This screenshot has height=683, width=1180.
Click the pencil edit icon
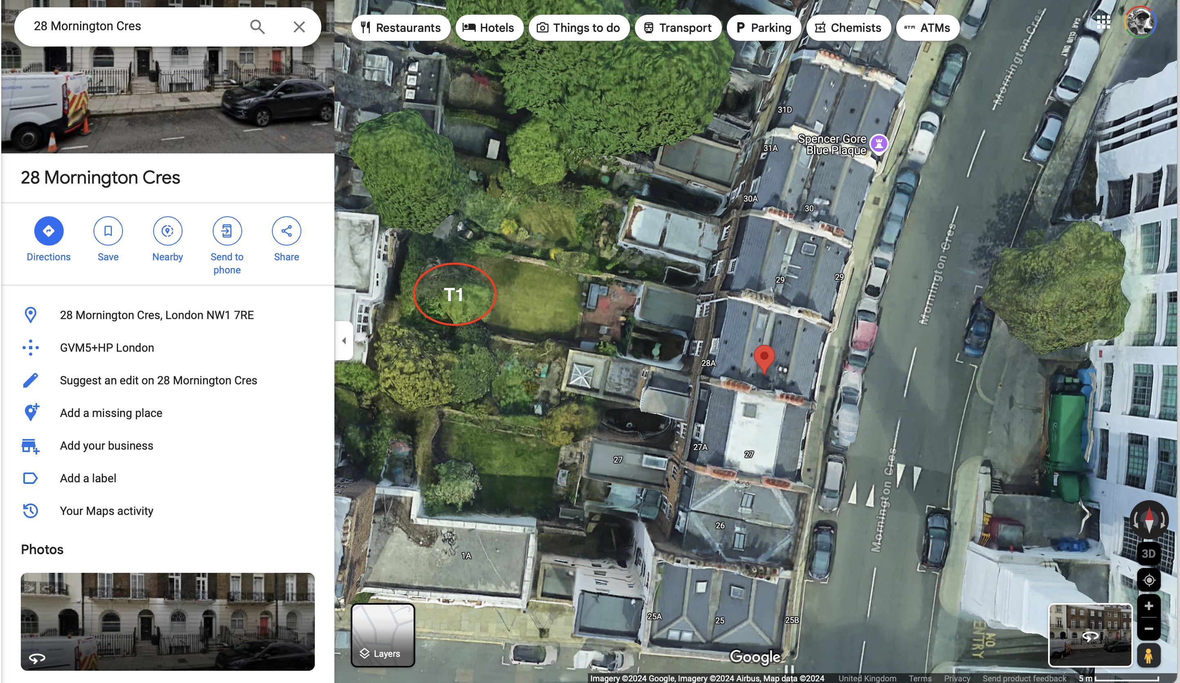[31, 380]
